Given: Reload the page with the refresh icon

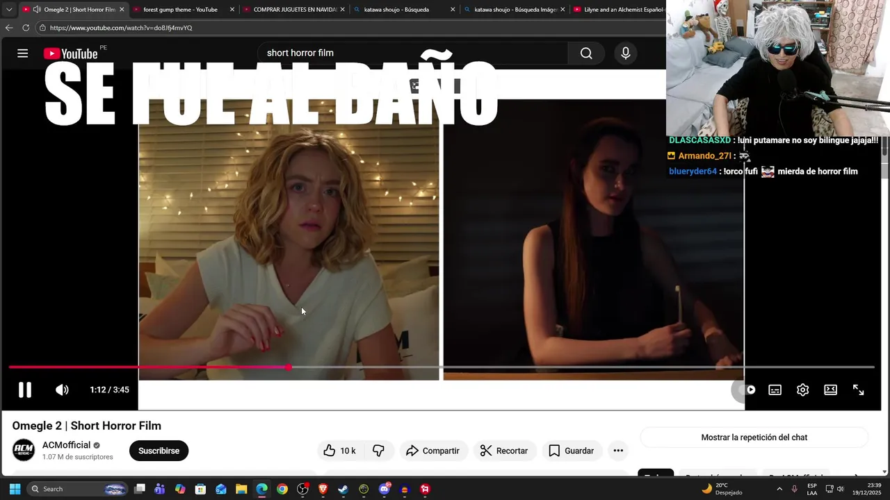Looking at the screenshot, I should pos(26,28).
